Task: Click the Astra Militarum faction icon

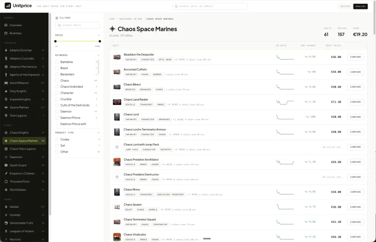Action: (6, 83)
